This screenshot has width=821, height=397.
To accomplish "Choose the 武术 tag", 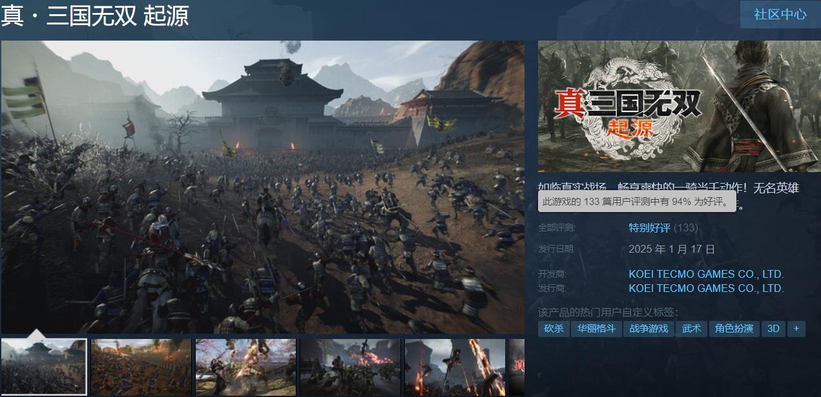I will pyautogui.click(x=691, y=329).
